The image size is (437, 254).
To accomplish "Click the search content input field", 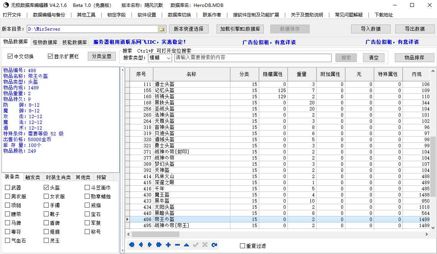I will click(x=253, y=58).
